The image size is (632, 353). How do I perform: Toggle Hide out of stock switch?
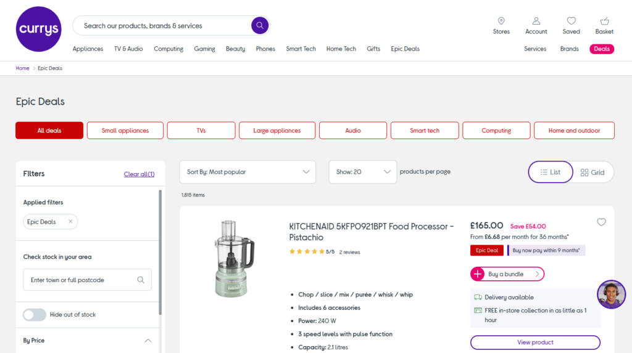[x=35, y=315]
